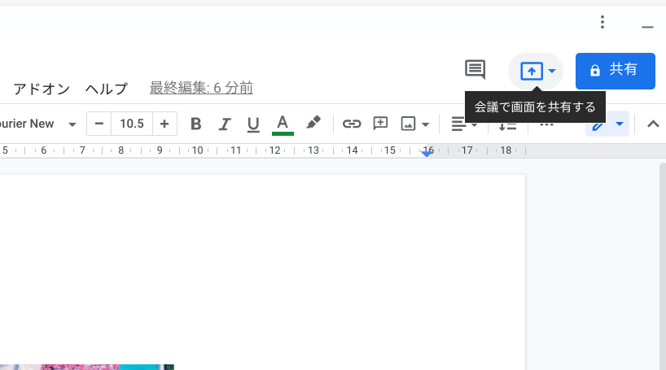Minimize the browser window
Viewport: 666px width, 370px height.
pos(647,27)
